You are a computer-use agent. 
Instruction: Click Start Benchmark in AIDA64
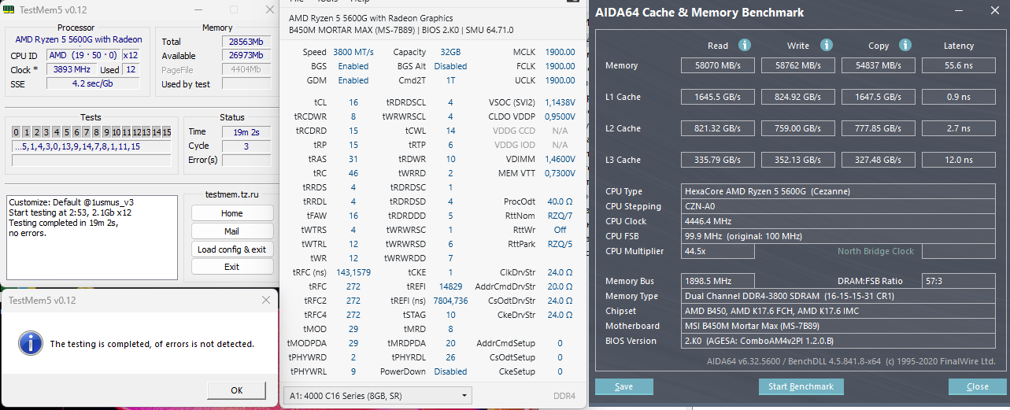(801, 386)
